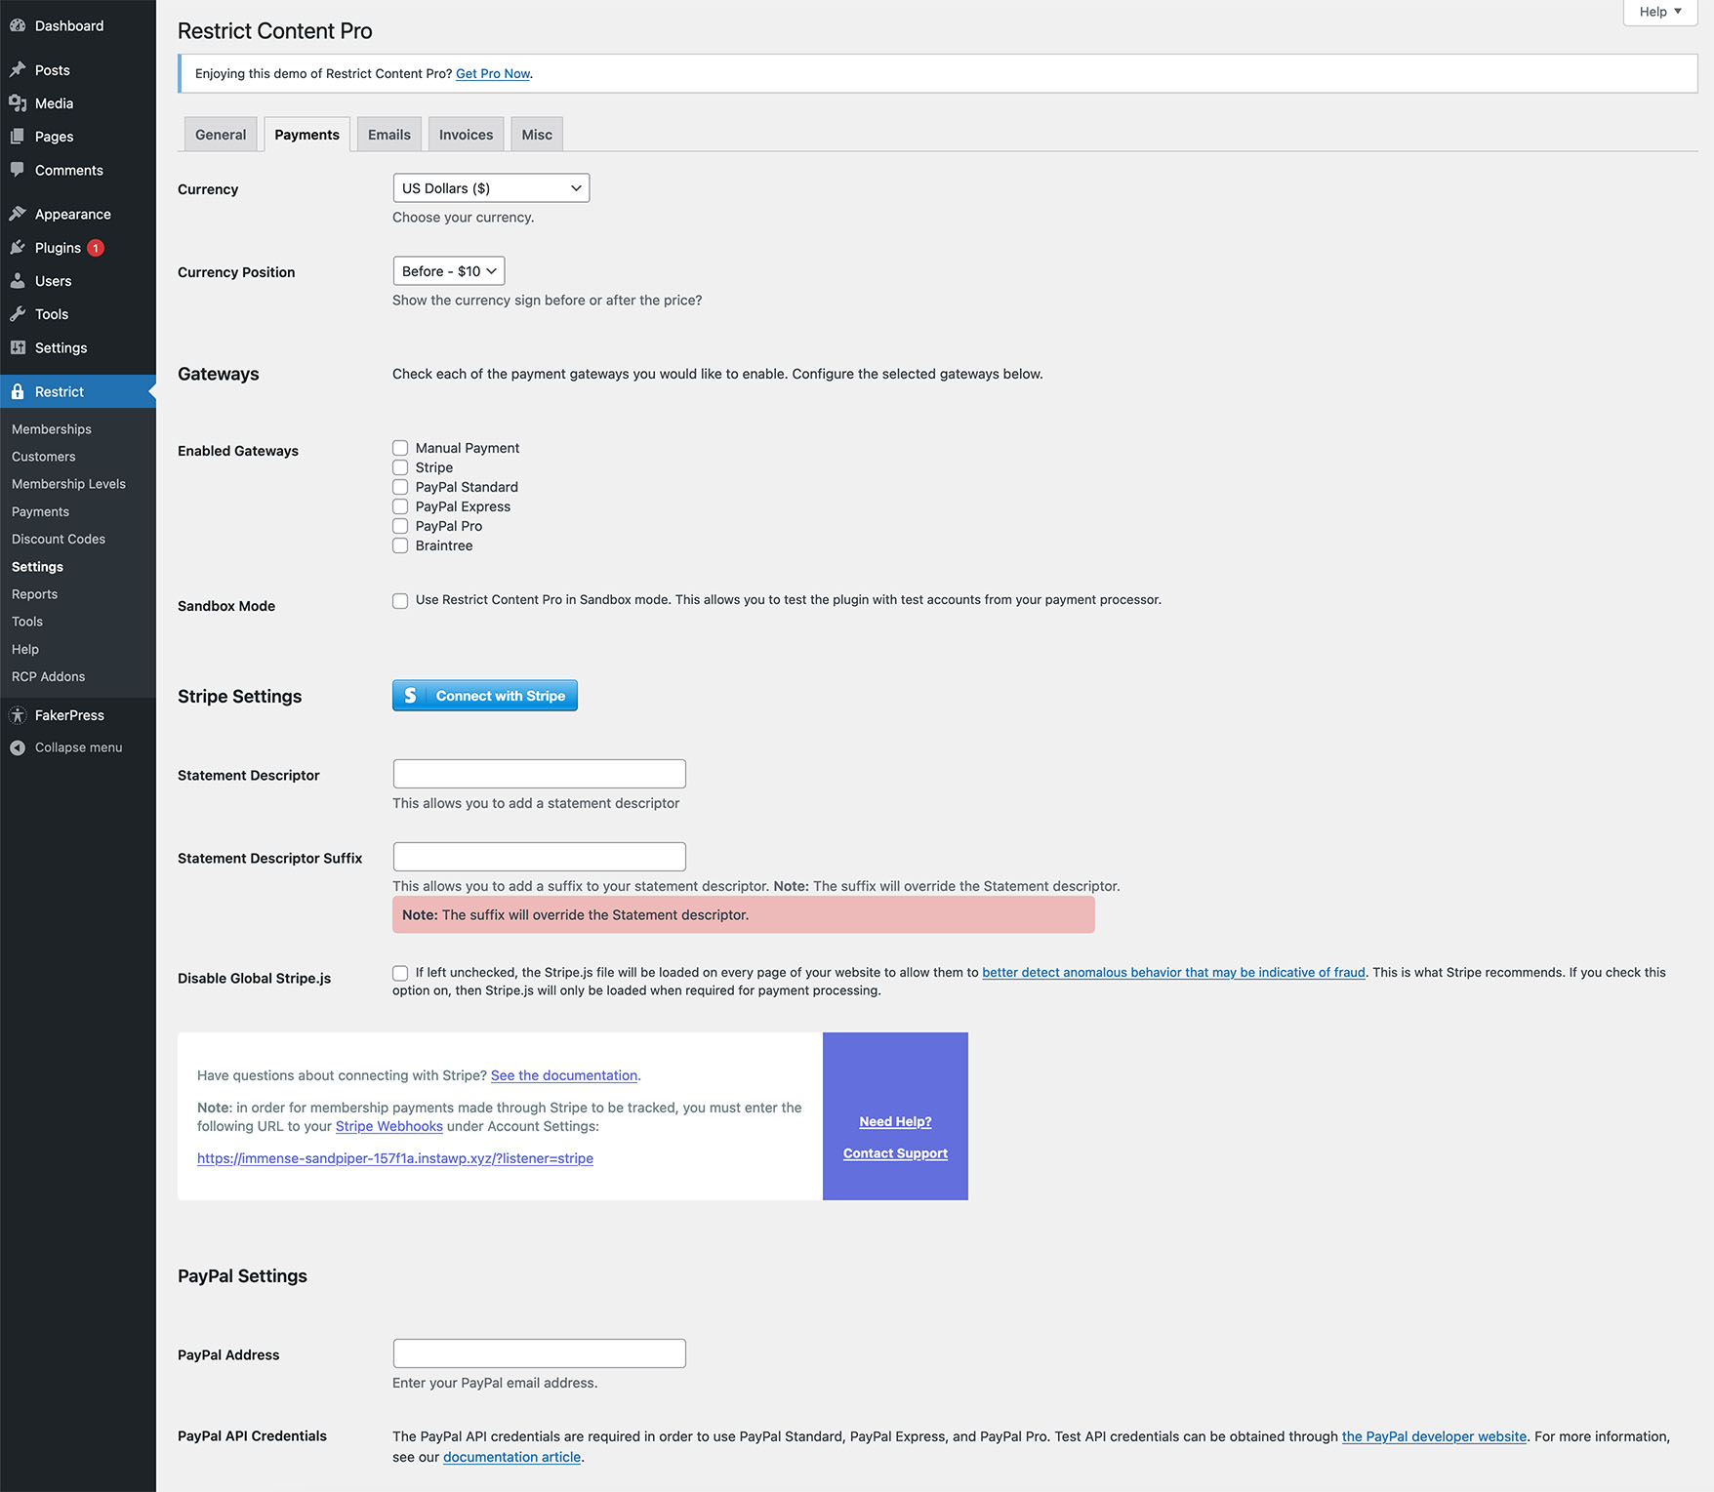
Task: Click the Stripe listener webhook URL
Action: 395,1158
